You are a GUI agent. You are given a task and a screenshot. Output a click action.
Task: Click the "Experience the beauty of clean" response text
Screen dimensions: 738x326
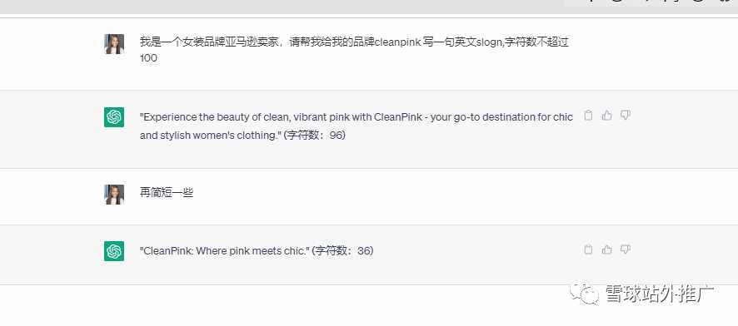357,126
